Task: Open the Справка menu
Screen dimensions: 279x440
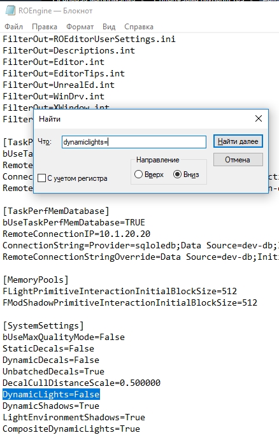Action: (139, 27)
